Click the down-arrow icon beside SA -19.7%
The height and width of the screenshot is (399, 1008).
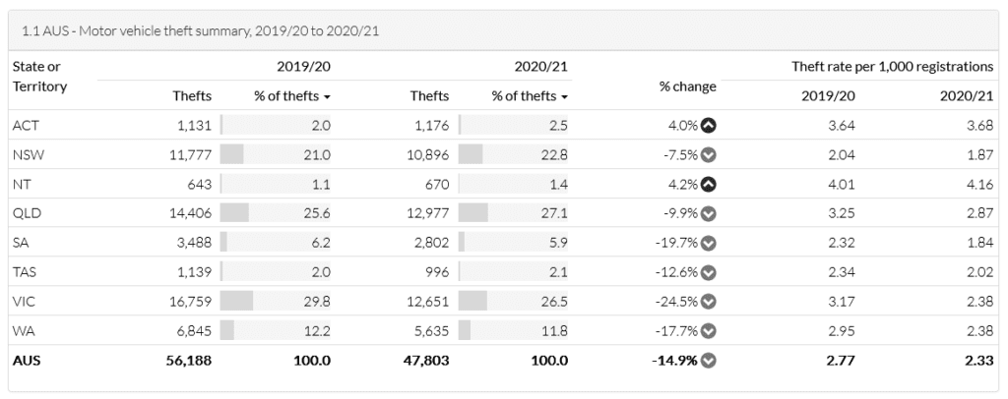pyautogui.click(x=708, y=244)
